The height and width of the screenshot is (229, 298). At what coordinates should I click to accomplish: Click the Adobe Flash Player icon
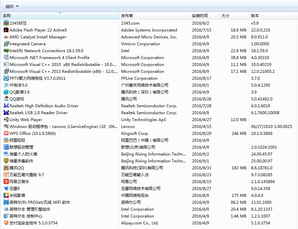[x=6, y=30]
